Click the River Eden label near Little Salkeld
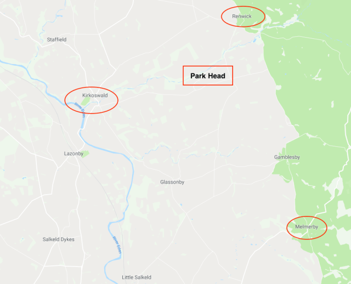This screenshot has height=284, width=351. pos(117,245)
